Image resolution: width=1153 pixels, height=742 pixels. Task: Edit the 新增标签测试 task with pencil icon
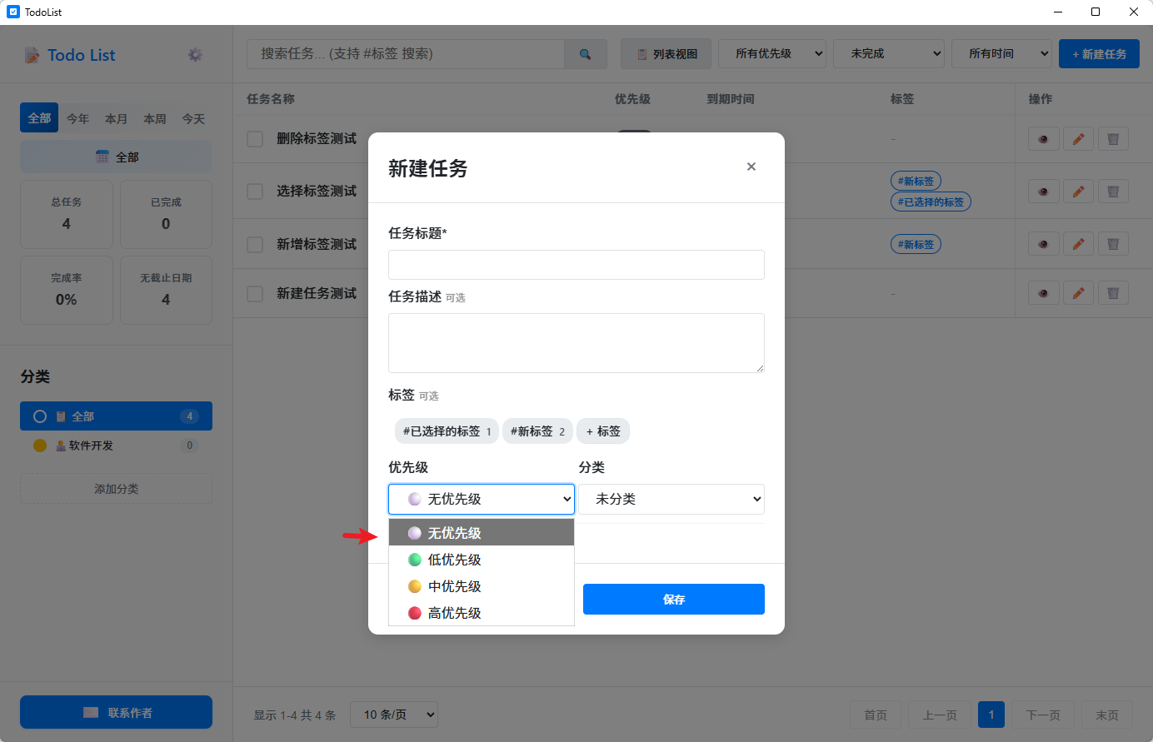1078,244
